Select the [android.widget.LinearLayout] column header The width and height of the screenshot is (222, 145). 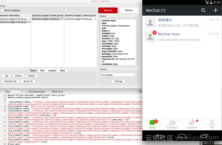tap(80, 15)
